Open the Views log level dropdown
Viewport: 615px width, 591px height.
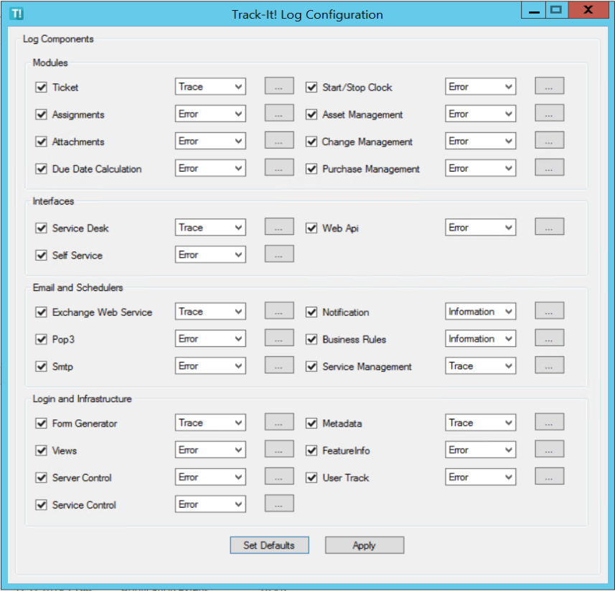[x=210, y=450]
